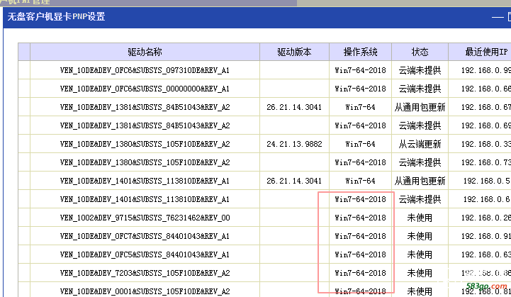Click 从通用包更新 status in DEV_1401 row
511x297 pixels.
(x=420, y=181)
